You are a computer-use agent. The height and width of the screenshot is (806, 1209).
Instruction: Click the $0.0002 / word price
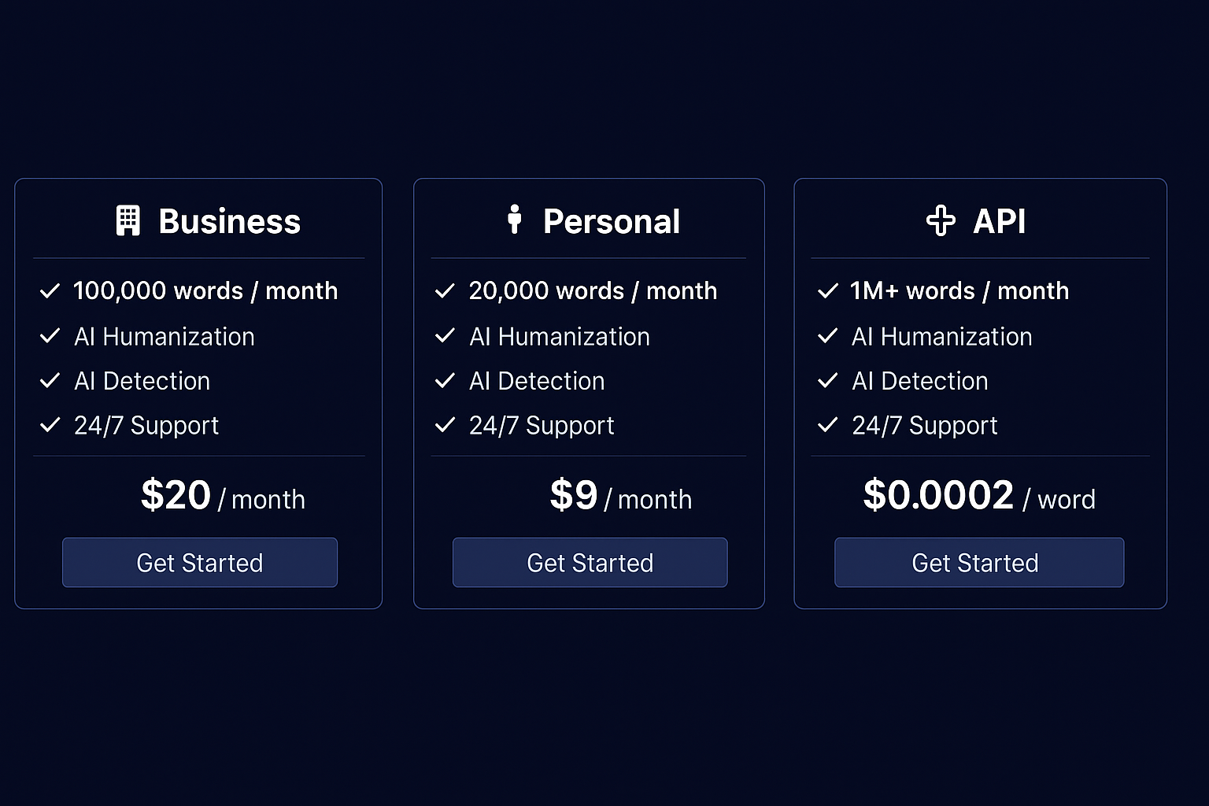tap(978, 496)
